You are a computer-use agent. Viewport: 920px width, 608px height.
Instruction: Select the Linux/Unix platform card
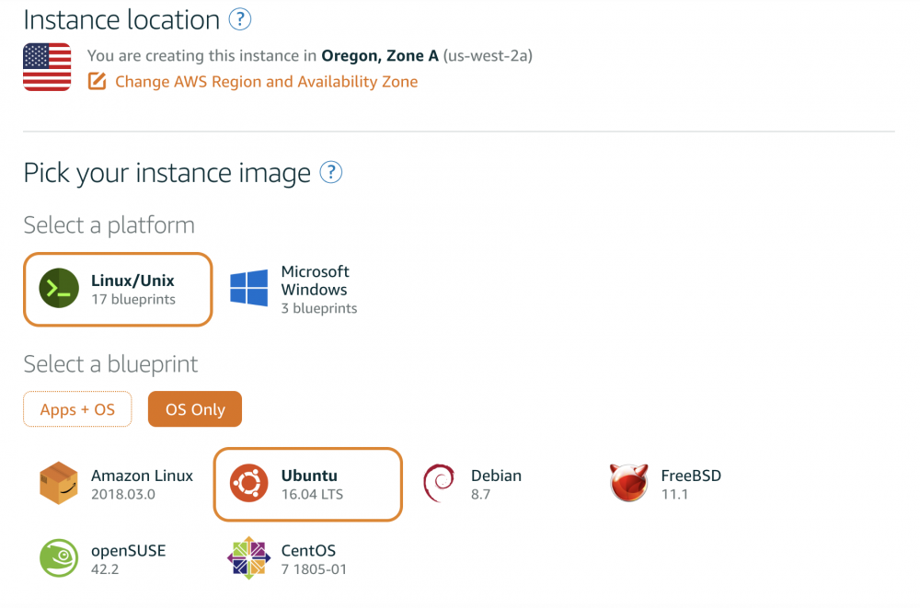tap(118, 289)
